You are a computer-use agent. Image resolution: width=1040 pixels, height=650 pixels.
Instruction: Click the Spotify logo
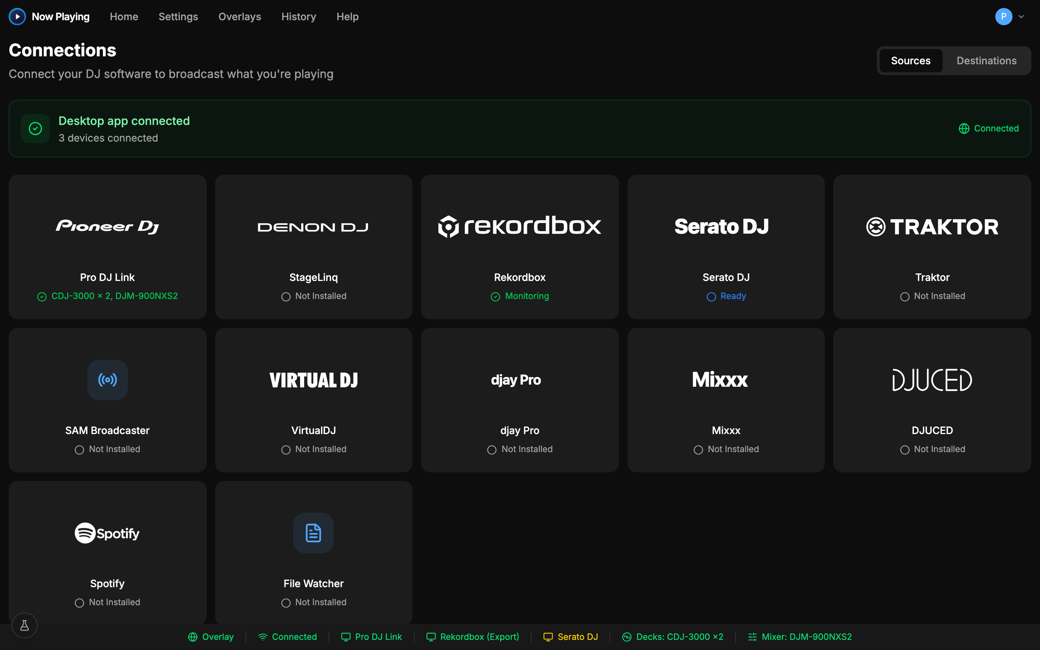click(108, 533)
